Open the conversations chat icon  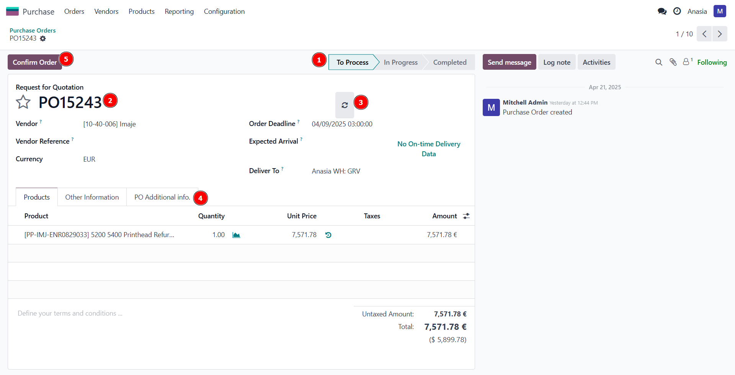click(x=662, y=11)
